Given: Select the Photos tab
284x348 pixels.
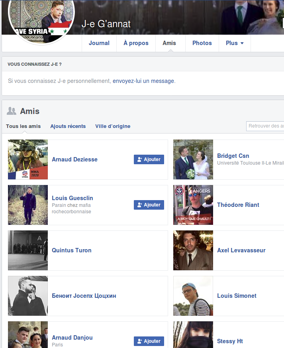Looking at the screenshot, I should click(x=202, y=43).
